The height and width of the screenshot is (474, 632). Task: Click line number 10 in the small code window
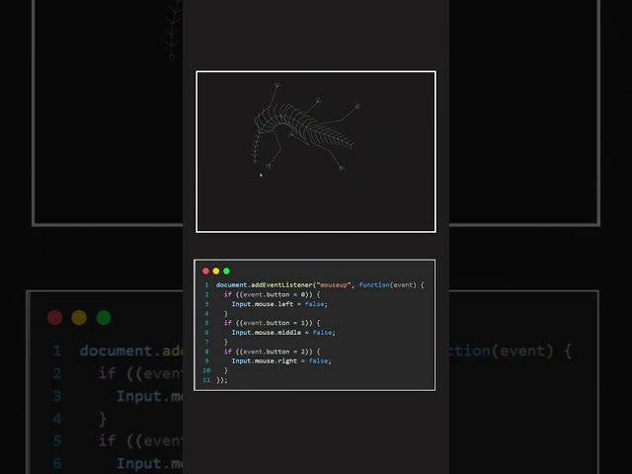(x=206, y=370)
